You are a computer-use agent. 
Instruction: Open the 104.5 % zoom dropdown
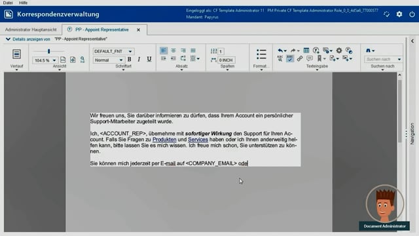[54, 60]
